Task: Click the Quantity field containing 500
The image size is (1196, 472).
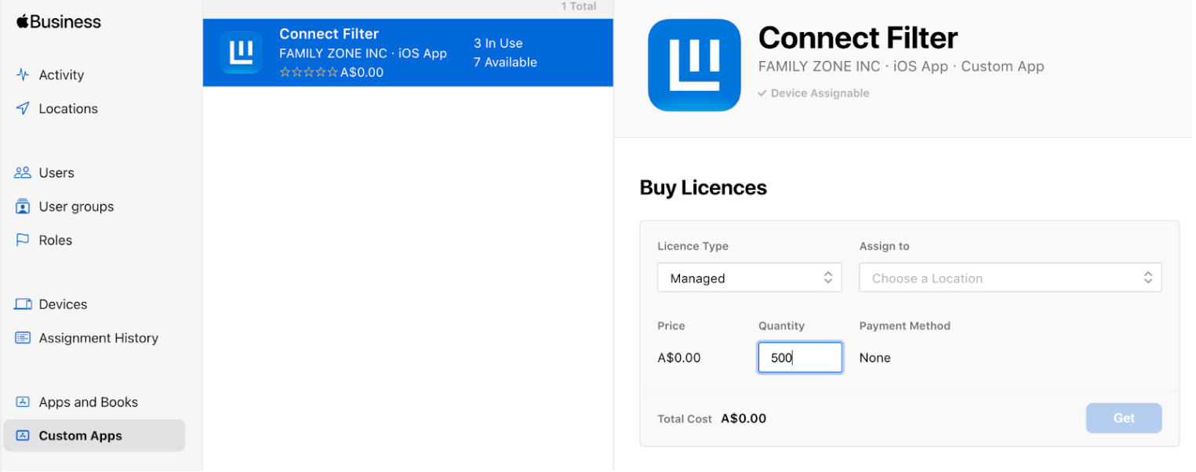Action: pos(800,358)
